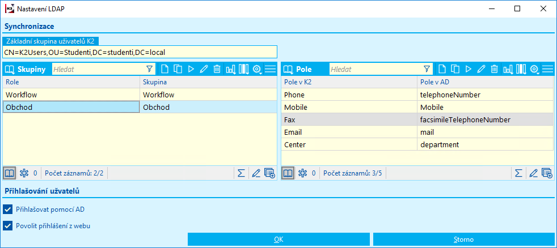
Task: Toggle book view button in Pole status bar
Action: pos(288,173)
